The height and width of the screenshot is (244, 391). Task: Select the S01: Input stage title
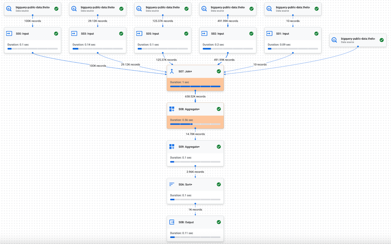click(x=283, y=34)
